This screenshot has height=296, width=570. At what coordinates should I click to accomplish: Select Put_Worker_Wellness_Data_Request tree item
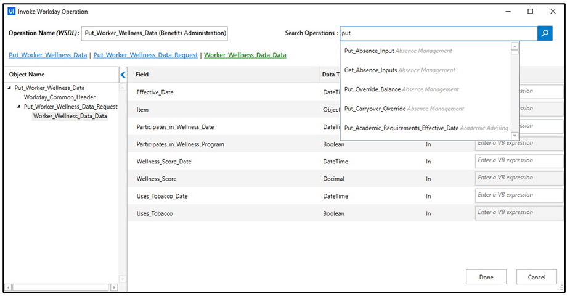(70, 107)
